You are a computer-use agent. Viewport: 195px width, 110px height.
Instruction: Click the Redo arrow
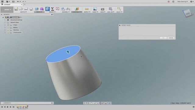pos(23,2)
